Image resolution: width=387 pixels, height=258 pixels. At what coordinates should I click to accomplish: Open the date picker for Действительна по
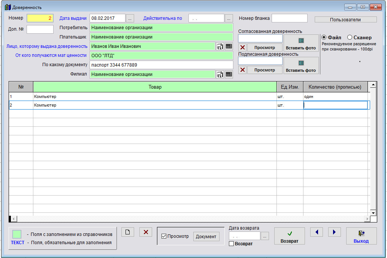coord(229,18)
